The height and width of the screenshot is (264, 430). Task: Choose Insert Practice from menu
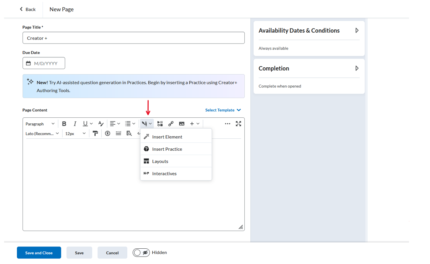coord(167,149)
